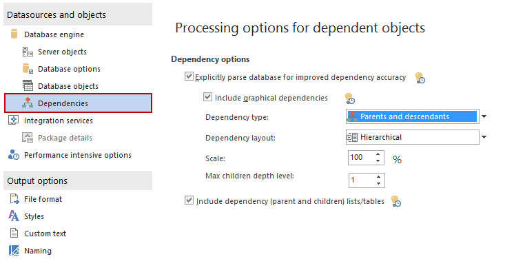Open the Styles output option
The image size is (514, 259).
pyautogui.click(x=34, y=216)
